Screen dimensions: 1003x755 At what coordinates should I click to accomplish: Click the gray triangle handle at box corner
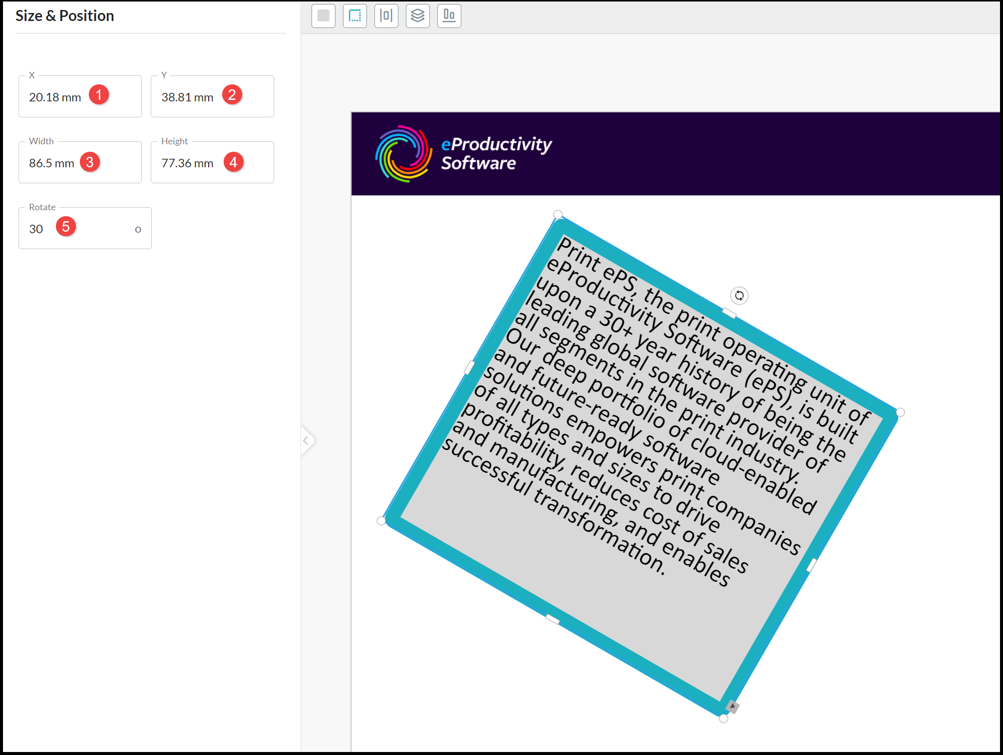tap(732, 706)
